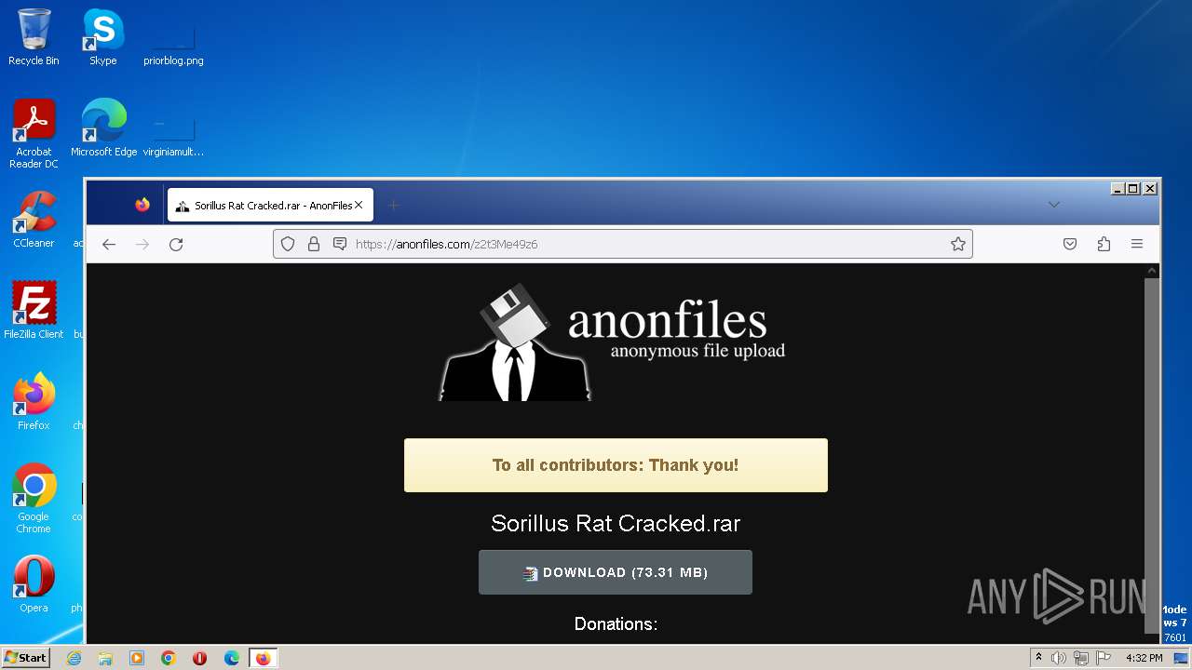Viewport: 1192px width, 670px height.
Task: Close the Sorillus Rat Cracked.rar tab
Action: click(359, 205)
